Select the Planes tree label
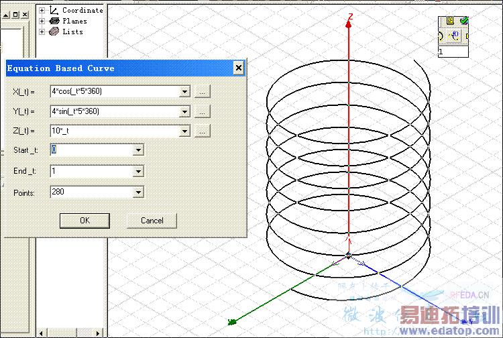The height and width of the screenshot is (338, 503). (74, 21)
